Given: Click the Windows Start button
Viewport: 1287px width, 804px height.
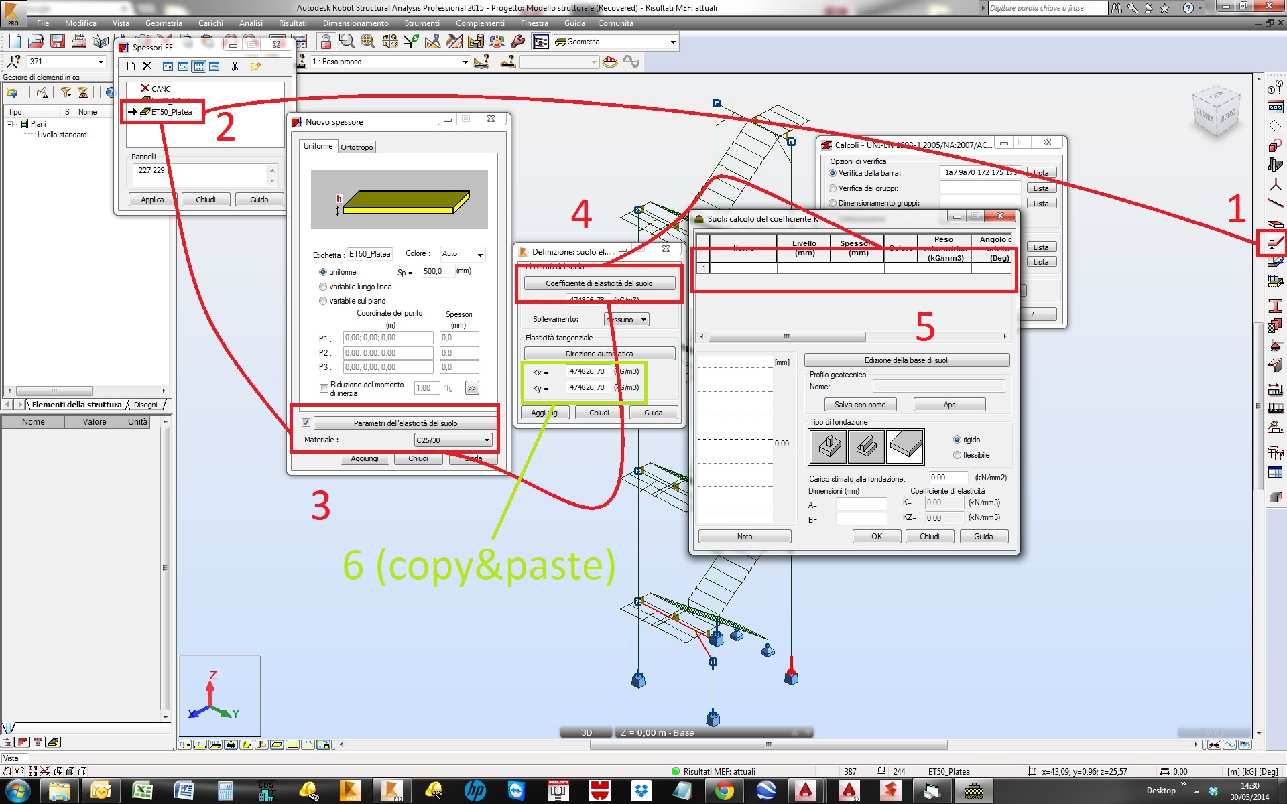Looking at the screenshot, I should (17, 791).
